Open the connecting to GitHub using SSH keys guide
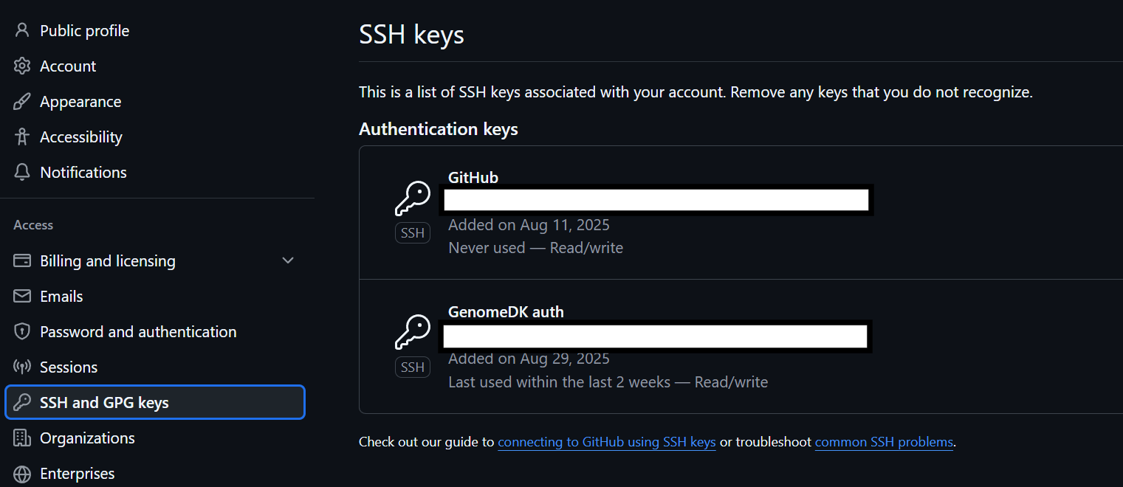 pos(606,442)
